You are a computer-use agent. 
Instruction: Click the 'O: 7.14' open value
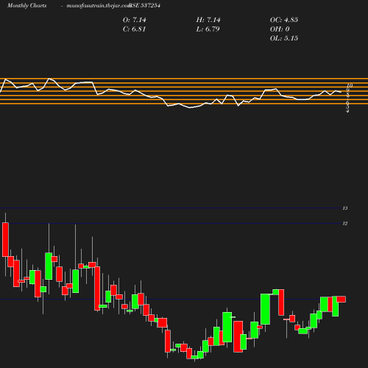coord(134,20)
